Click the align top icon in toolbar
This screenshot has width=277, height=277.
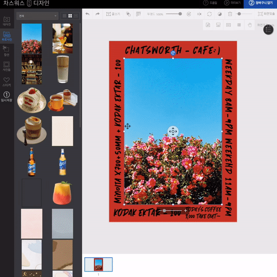[138, 14]
